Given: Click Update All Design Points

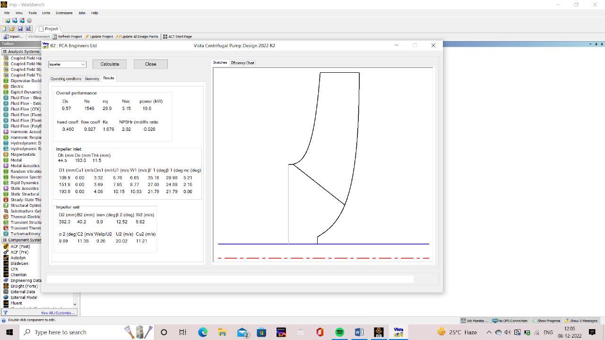Looking at the screenshot, I should (x=137, y=36).
